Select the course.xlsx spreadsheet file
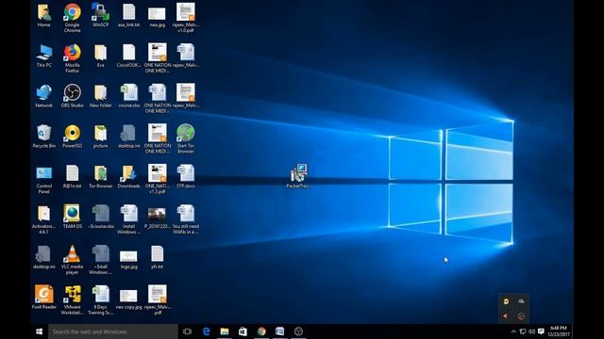The image size is (604, 339). tap(129, 95)
